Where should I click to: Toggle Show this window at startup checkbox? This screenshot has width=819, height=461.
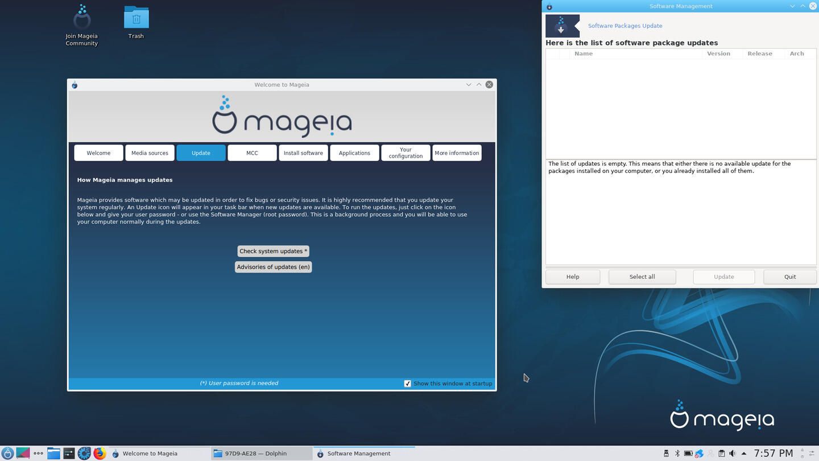[x=408, y=384]
